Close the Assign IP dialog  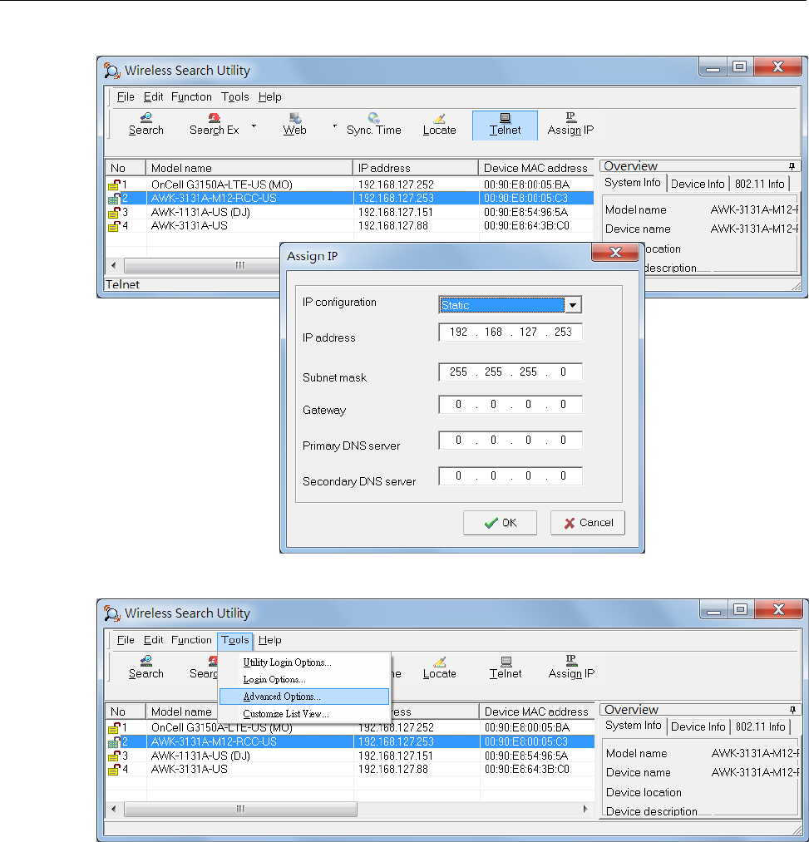(615, 252)
